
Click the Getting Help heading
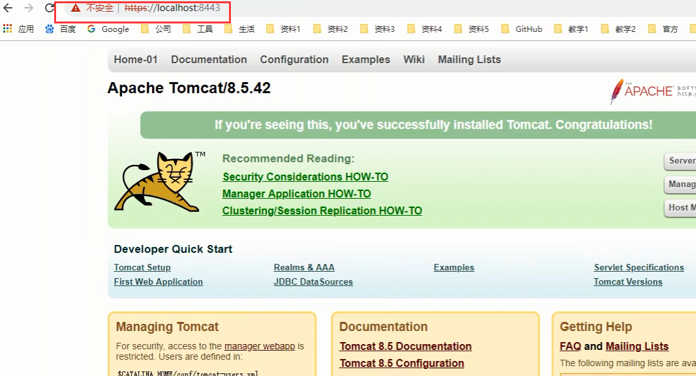click(596, 326)
